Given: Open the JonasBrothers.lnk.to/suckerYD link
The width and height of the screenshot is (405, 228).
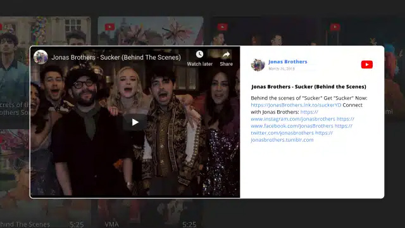Looking at the screenshot, I should [x=296, y=105].
